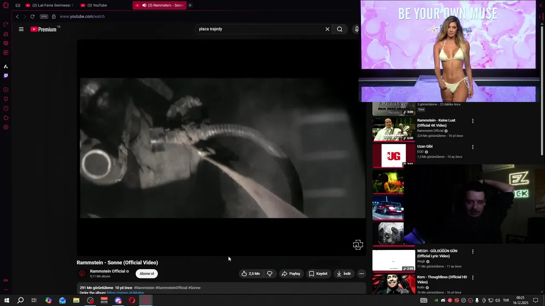Open the YouTube hamburger guide menu
This screenshot has height=306, width=545.
pos(21,29)
